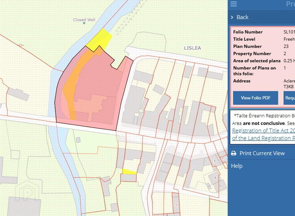
Task: Click the Property Number value 2
Action: 285,54
